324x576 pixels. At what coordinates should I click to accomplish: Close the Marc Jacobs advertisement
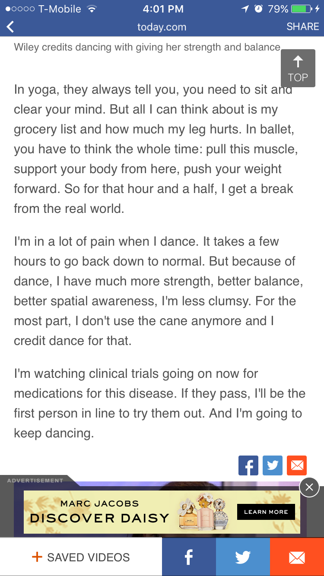(x=309, y=487)
